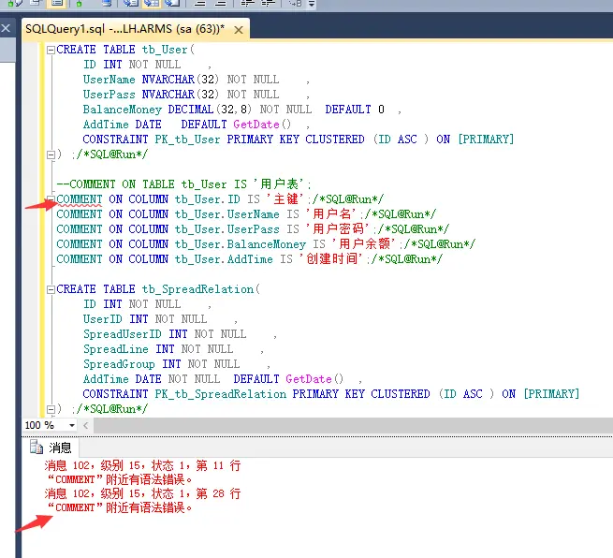Image resolution: width=613 pixels, height=558 pixels.
Task: Click 'UserID INT NOT NULL' line
Action: (x=145, y=319)
